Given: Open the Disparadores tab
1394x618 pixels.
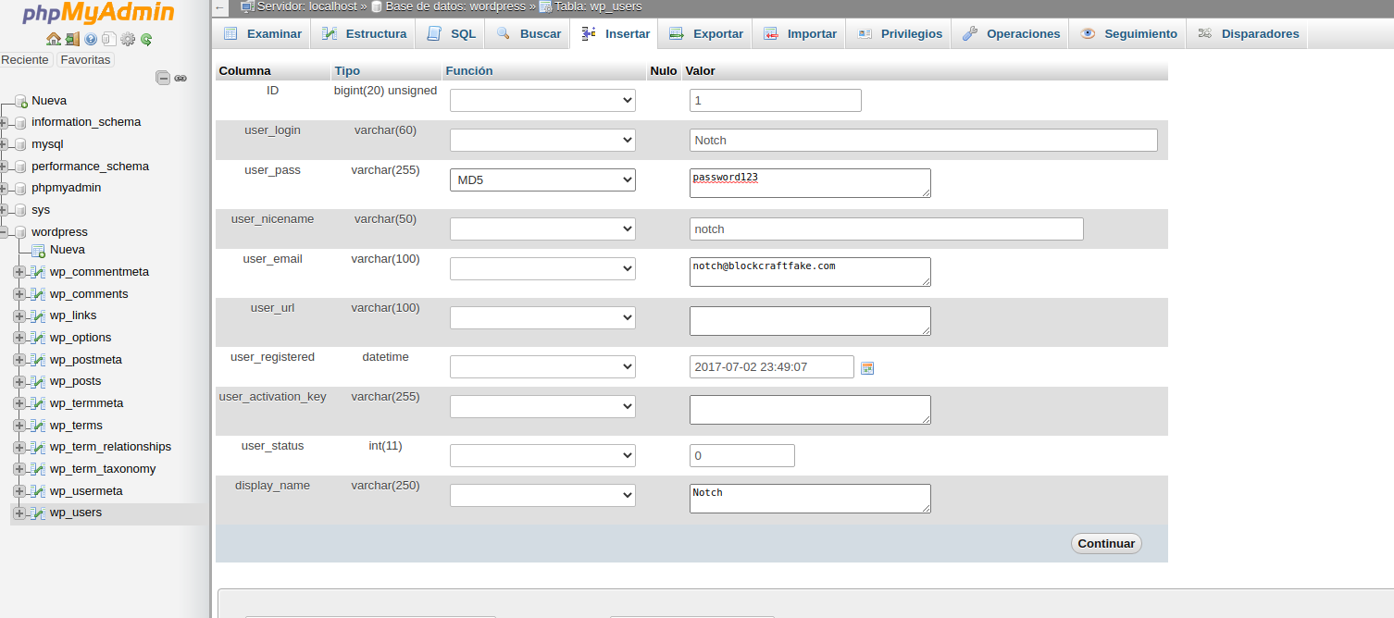Looking at the screenshot, I should tap(1248, 33).
